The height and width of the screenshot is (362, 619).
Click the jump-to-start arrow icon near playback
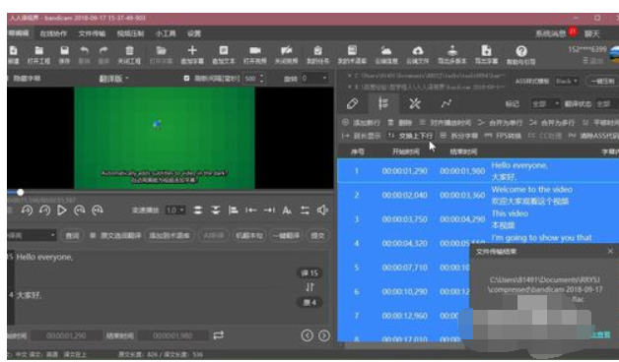pos(251,211)
